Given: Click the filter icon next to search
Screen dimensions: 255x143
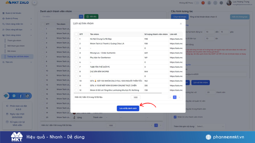Looking at the screenshot, I should [x=81, y=17].
